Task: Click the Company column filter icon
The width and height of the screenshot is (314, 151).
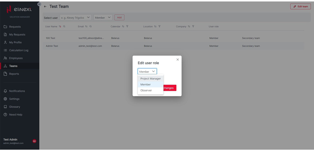Action: click(x=193, y=26)
